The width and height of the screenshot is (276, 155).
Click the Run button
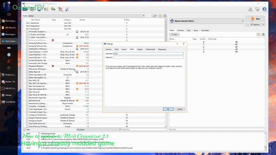(x=255, y=19)
